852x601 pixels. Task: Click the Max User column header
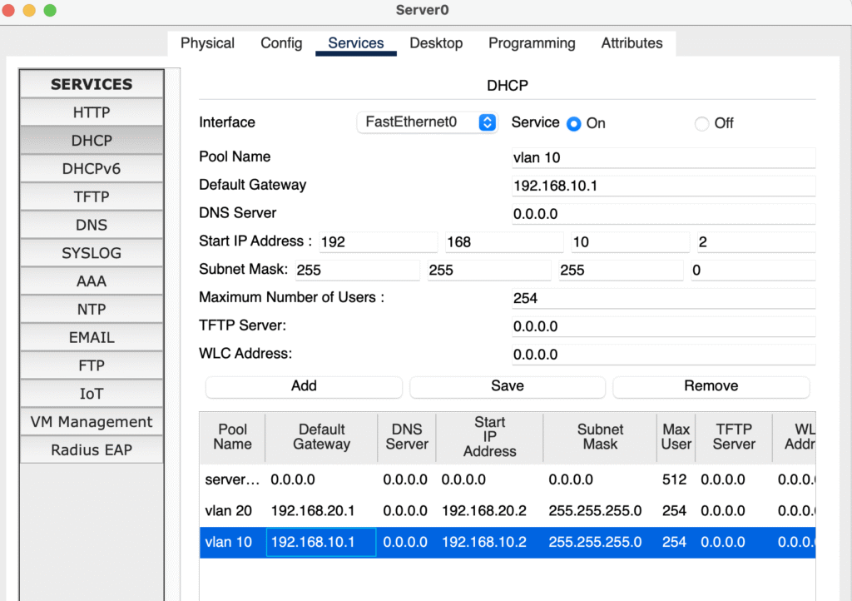(x=676, y=437)
